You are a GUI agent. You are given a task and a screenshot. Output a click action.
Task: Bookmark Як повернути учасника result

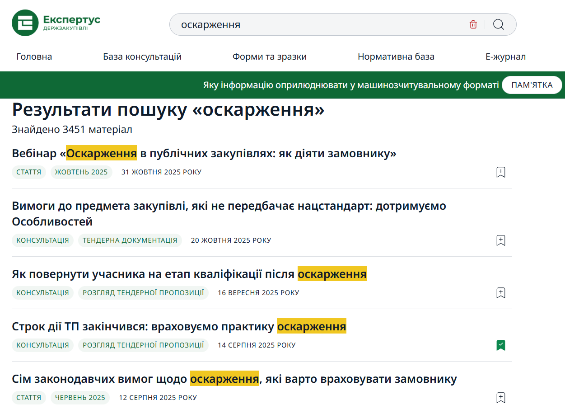[500, 293]
